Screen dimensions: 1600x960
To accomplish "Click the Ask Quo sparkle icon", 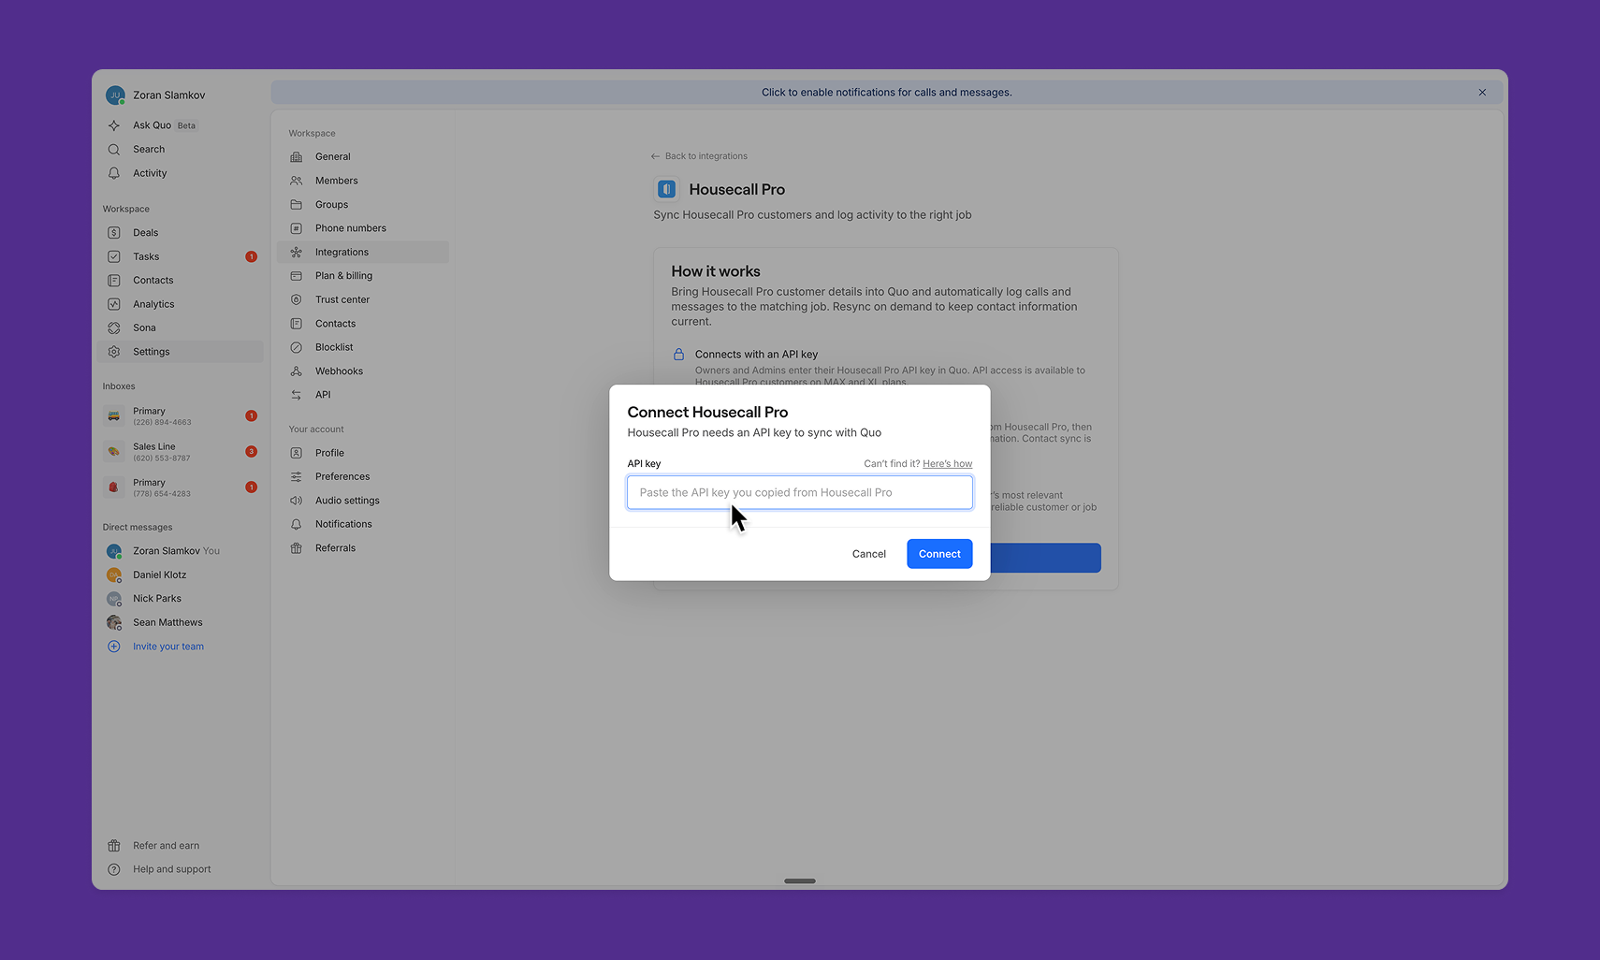I will (x=114, y=125).
